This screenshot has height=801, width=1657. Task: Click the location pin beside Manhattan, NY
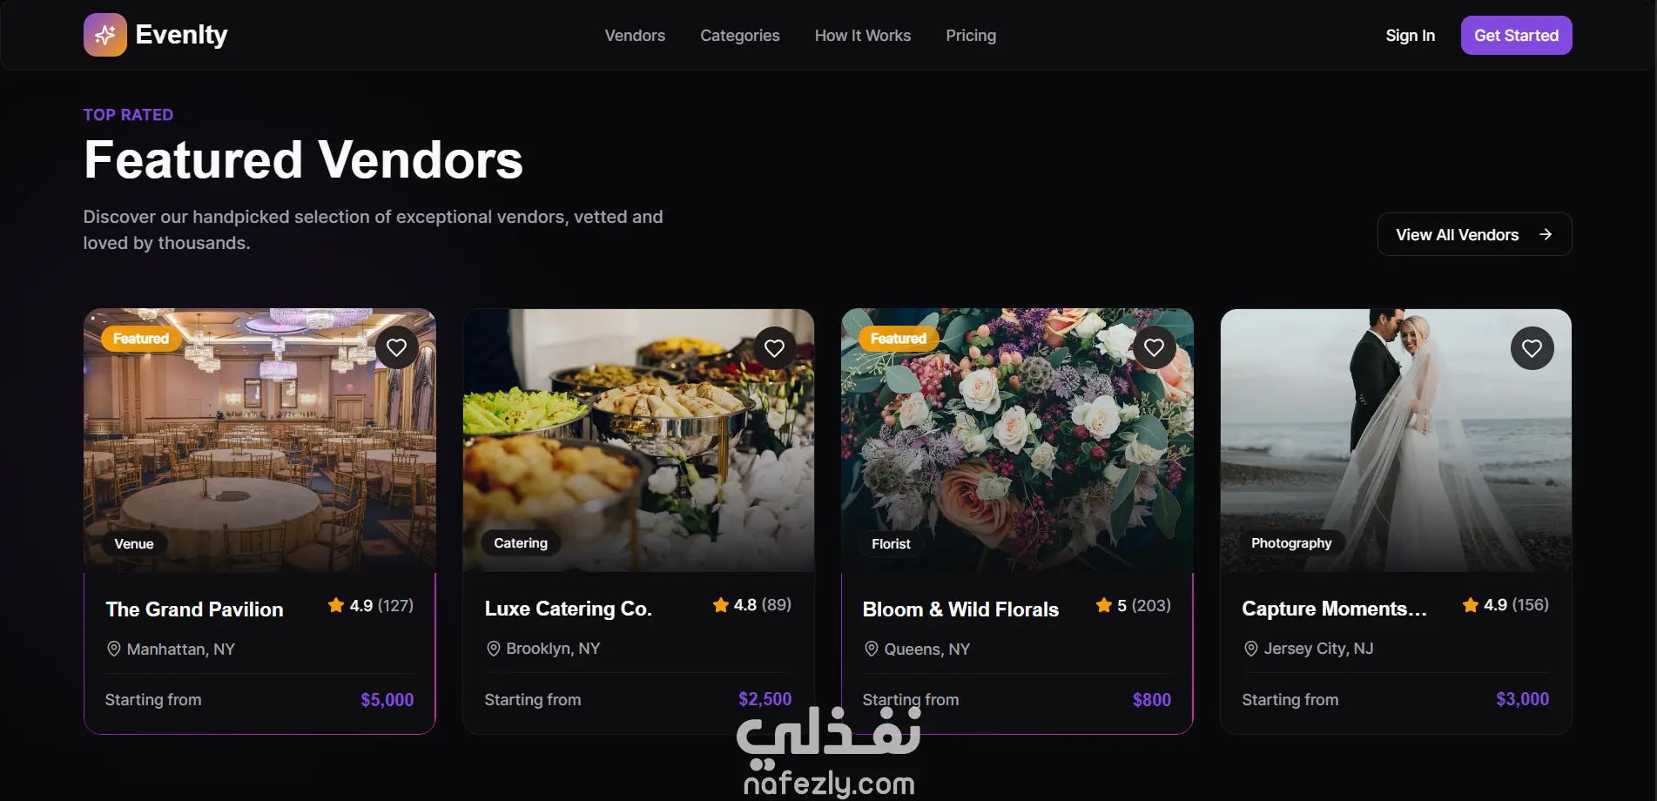113,649
